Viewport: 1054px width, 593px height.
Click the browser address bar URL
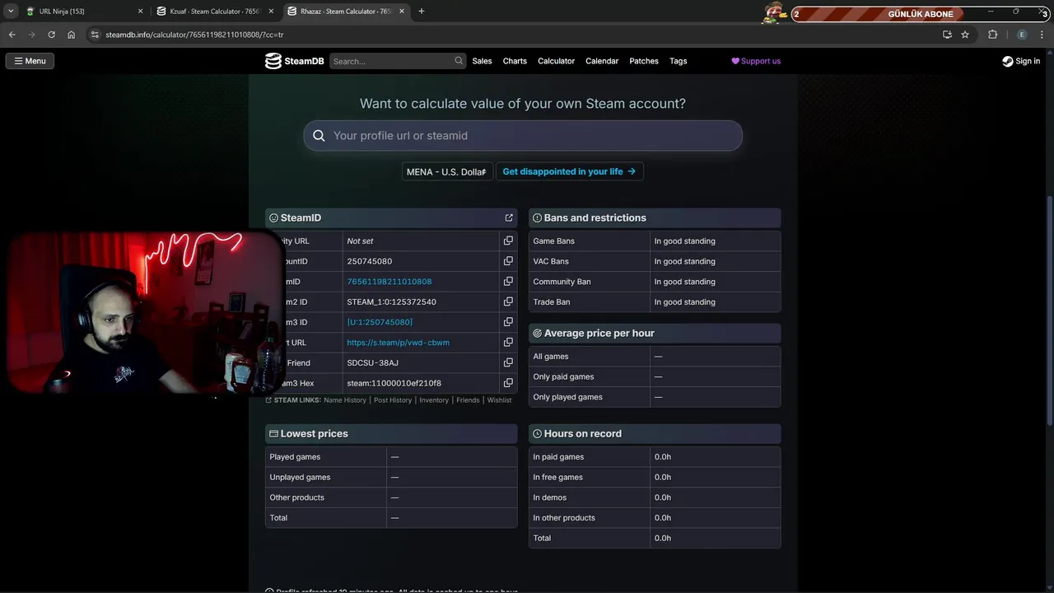click(194, 35)
